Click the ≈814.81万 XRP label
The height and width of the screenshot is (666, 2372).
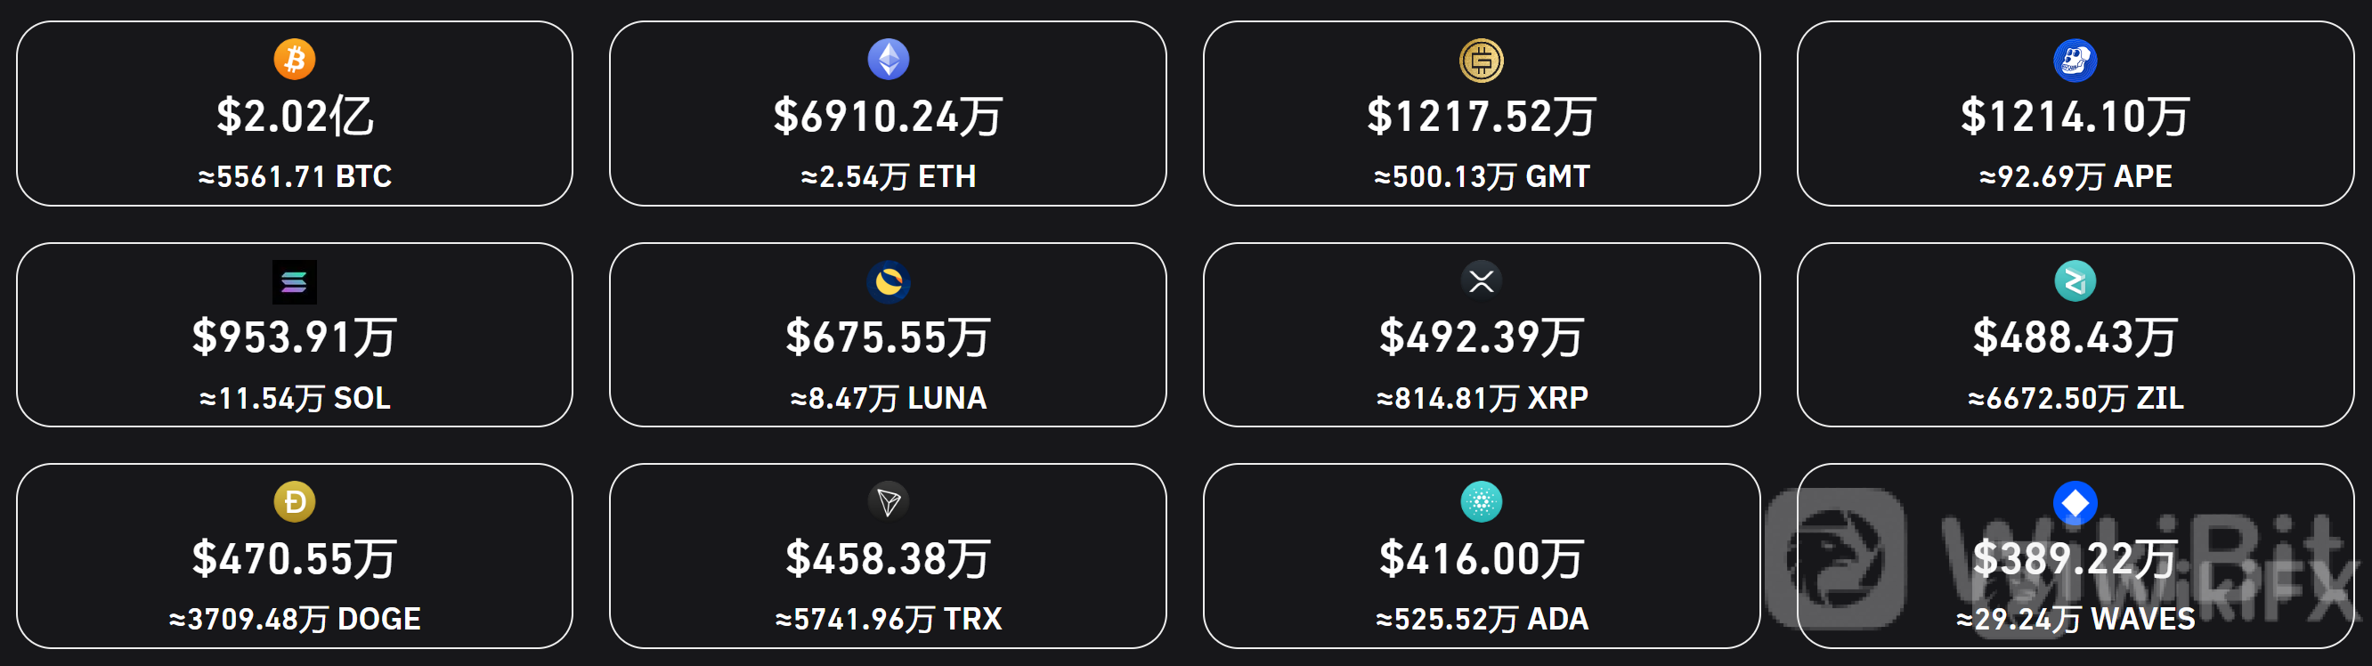[1482, 398]
